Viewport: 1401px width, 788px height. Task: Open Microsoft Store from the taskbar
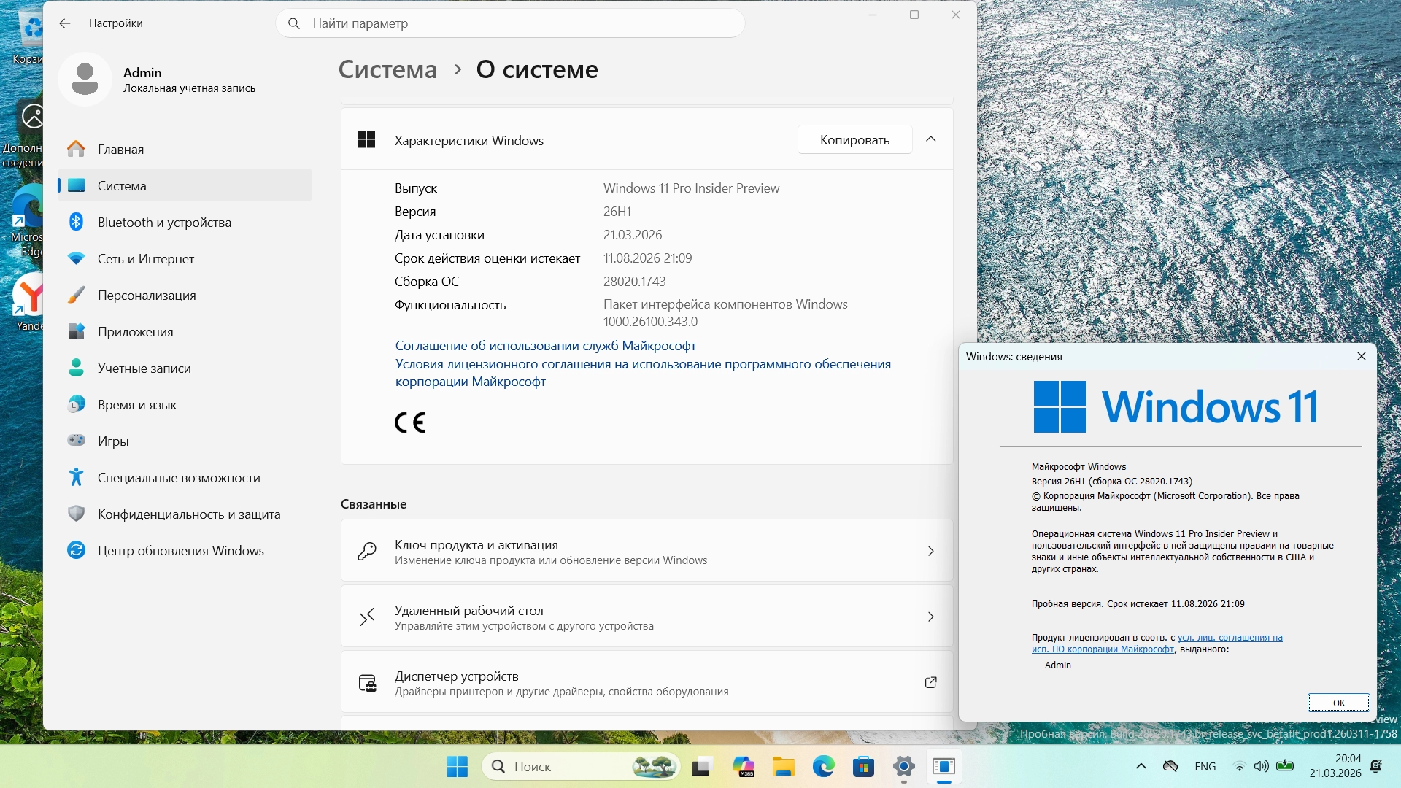(x=863, y=766)
